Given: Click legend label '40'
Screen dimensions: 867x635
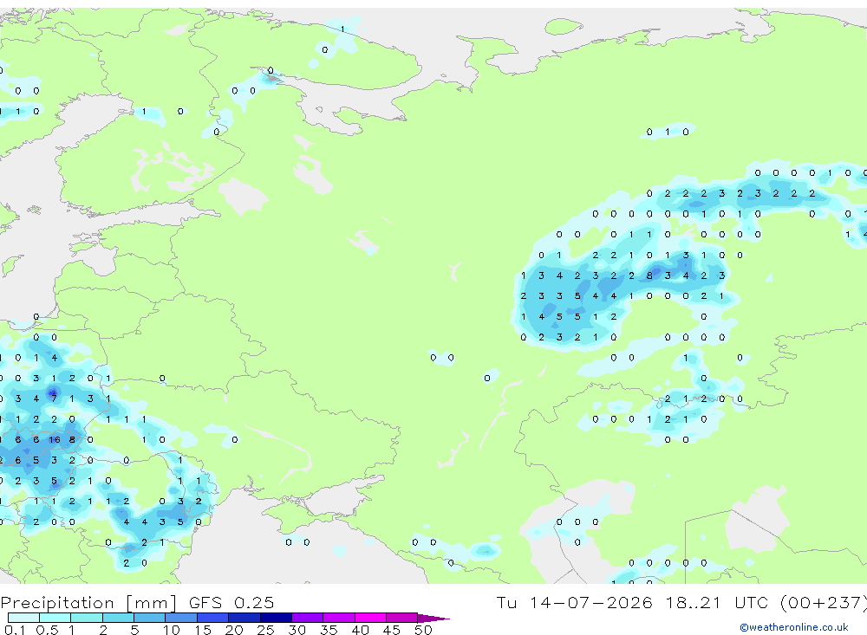Looking at the screenshot, I should [x=360, y=630].
